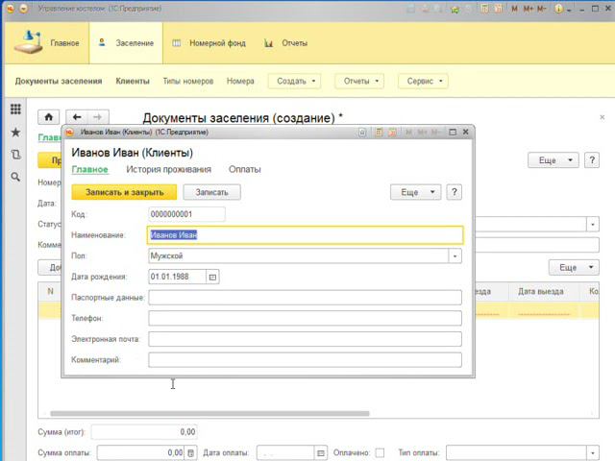The width and height of the screenshot is (615, 461).
Task: Click into the Наименование field
Action: tap(306, 235)
